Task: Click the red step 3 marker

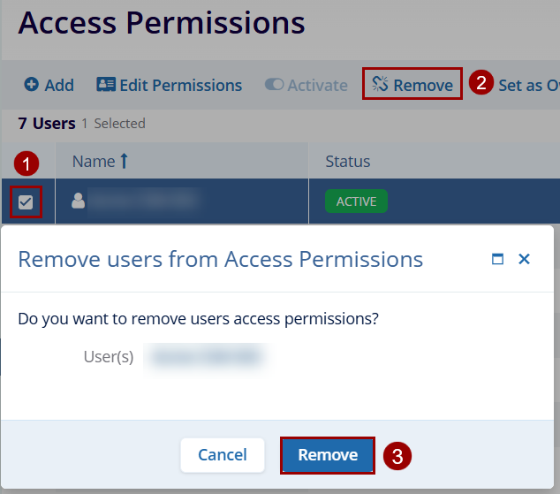Action: click(397, 456)
